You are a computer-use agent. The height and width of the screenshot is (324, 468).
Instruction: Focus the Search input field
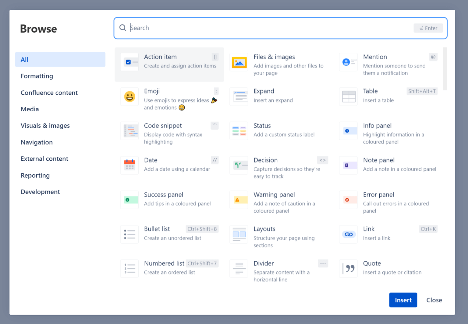[268, 28]
